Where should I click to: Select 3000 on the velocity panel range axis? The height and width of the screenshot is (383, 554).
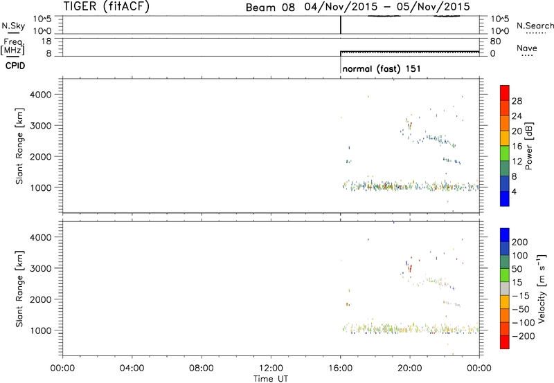[40, 268]
